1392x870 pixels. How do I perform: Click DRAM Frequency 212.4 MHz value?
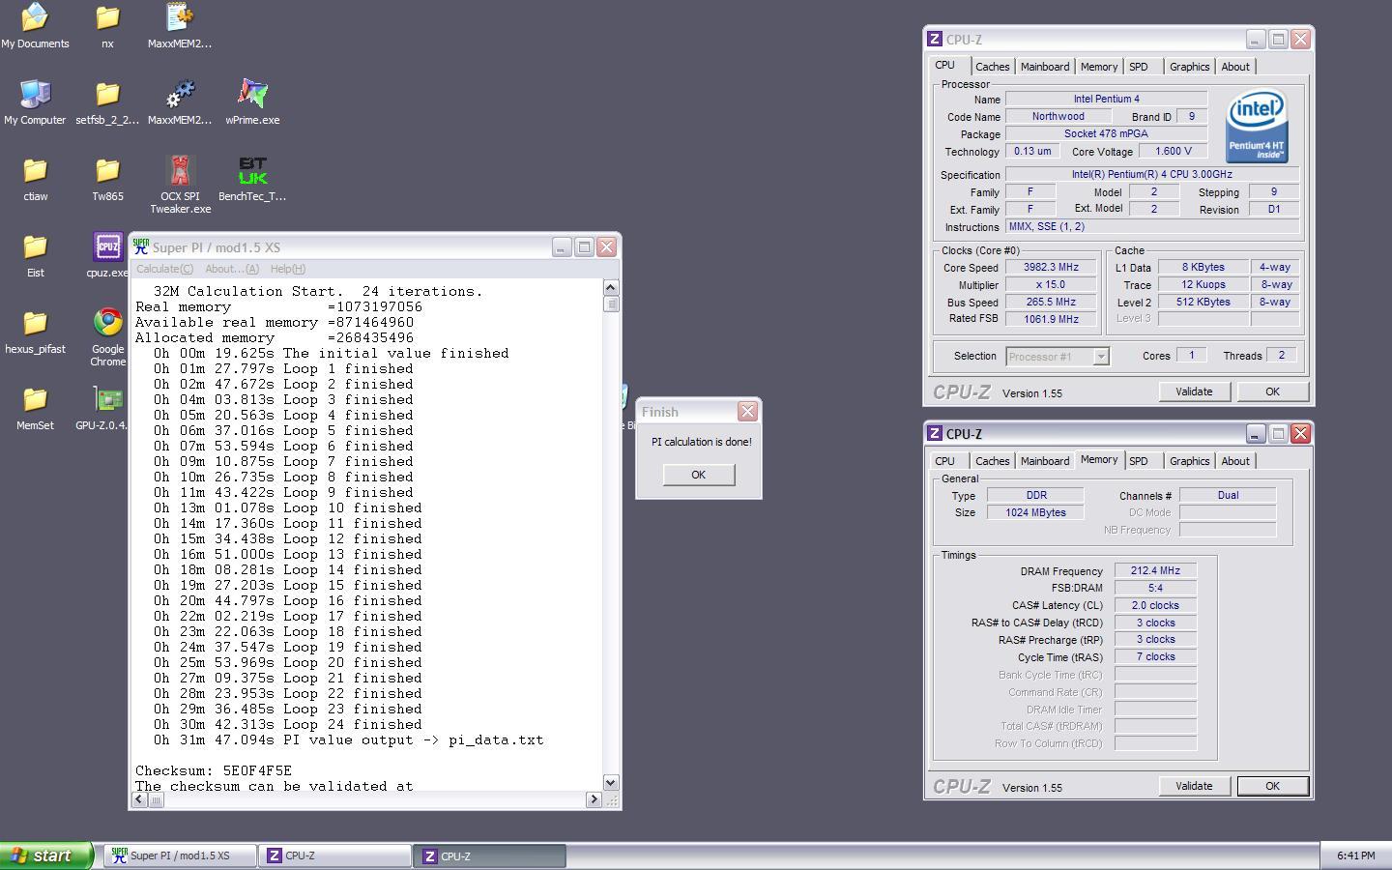[1155, 570]
